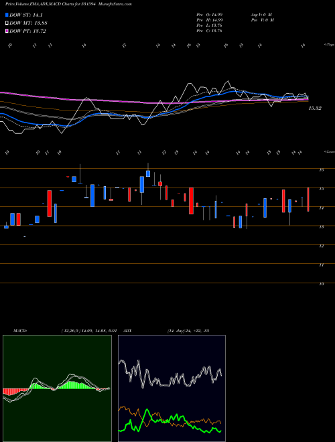Select the 'DOW ST: 14.1' legend label
Viewport: 335px width, 442px height.
pos(26,15)
